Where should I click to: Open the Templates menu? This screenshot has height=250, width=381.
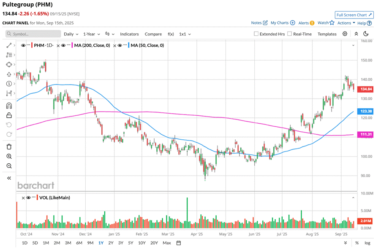pos(327,34)
